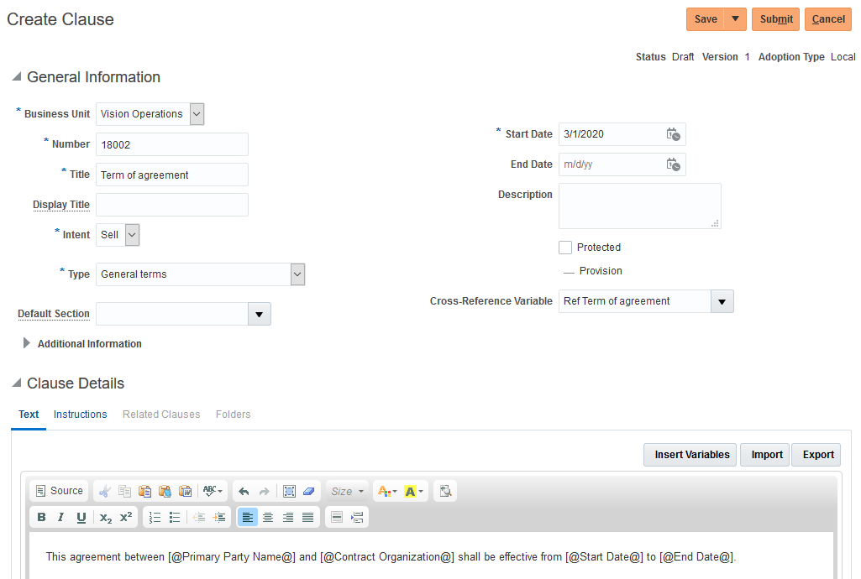Insert a horizontal line
The height and width of the screenshot is (579, 861).
tap(337, 517)
